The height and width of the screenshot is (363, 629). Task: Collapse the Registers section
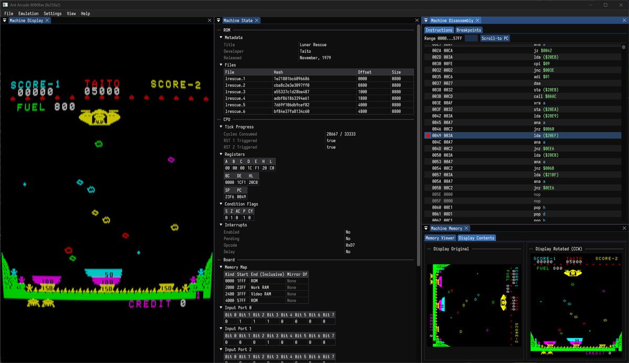(x=221, y=154)
